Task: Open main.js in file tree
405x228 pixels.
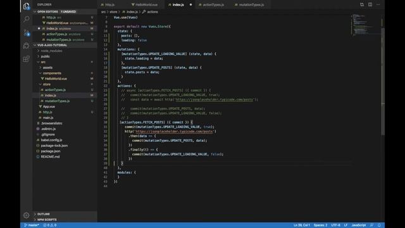Action: pos(65,118)
